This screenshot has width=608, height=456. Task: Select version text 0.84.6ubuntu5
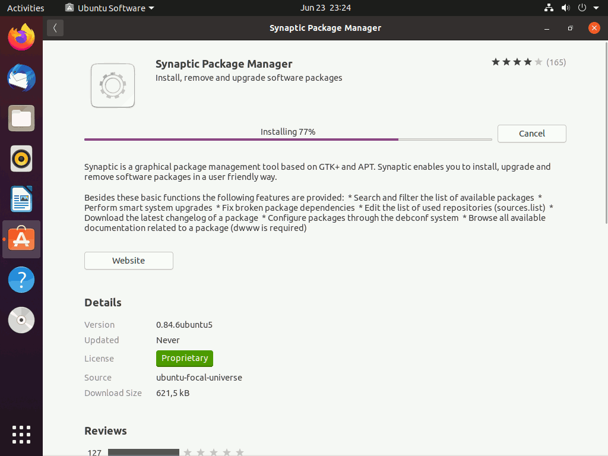[x=184, y=325]
